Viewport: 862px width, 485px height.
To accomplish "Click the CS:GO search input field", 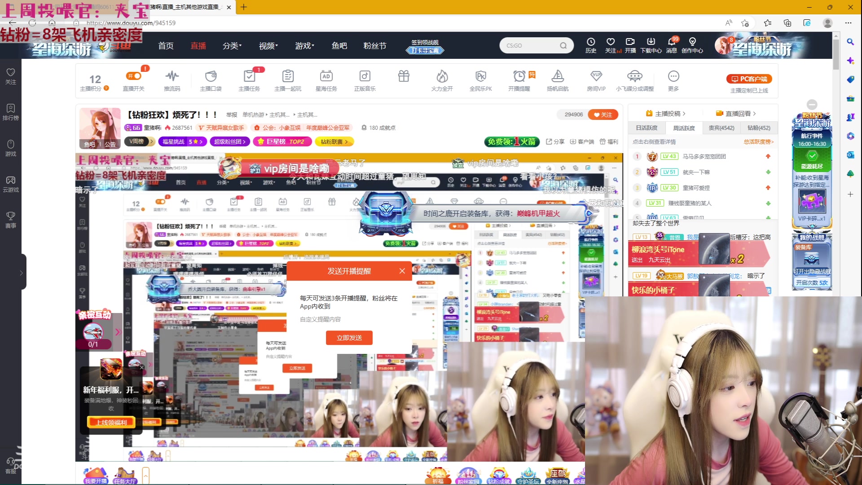I will 532,45.
